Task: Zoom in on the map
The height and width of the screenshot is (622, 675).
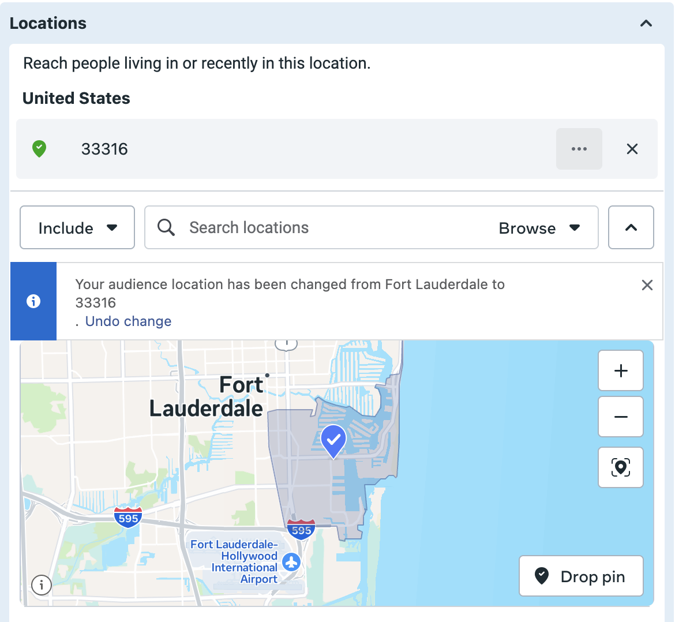Action: (620, 370)
